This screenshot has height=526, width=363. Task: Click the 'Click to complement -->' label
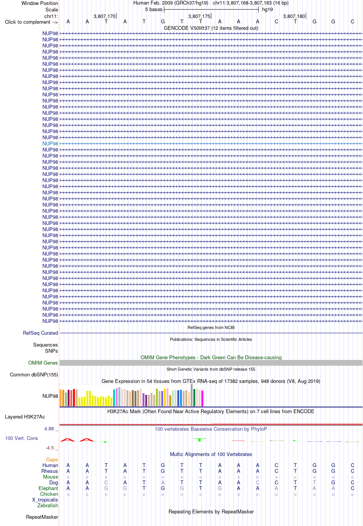[31, 22]
